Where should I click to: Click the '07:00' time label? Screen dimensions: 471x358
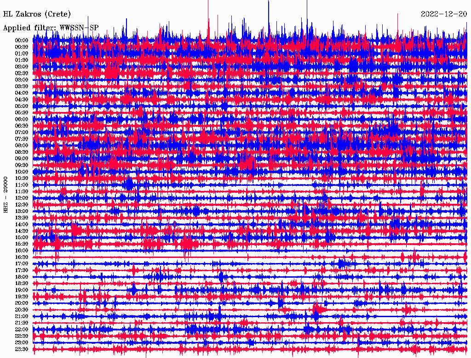(22, 132)
